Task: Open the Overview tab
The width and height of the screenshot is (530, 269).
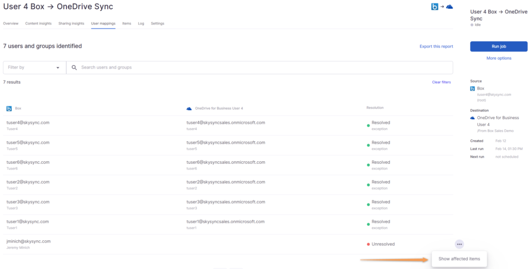Action: click(11, 24)
